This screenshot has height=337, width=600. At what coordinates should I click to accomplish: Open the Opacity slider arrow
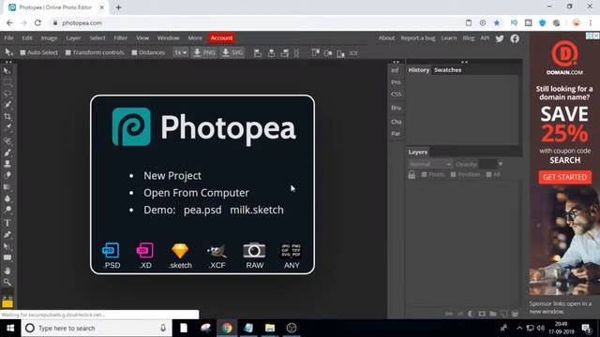(x=500, y=165)
